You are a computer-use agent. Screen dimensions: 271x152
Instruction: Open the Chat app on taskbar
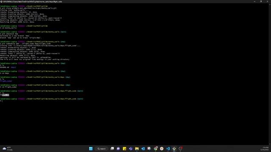click(118, 149)
